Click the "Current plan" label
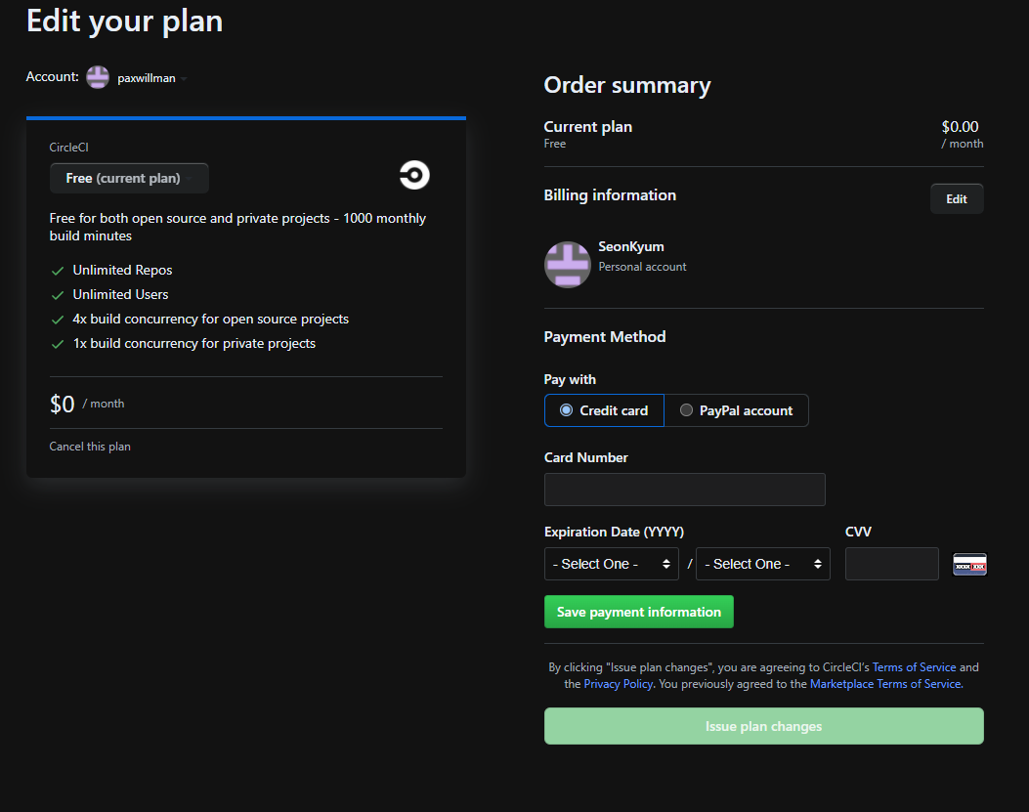Viewport: 1029px width, 812px height. point(588,127)
